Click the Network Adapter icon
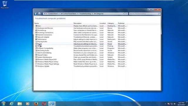Image resolution: width=188 pixels, height=106 pixels. [36, 37]
